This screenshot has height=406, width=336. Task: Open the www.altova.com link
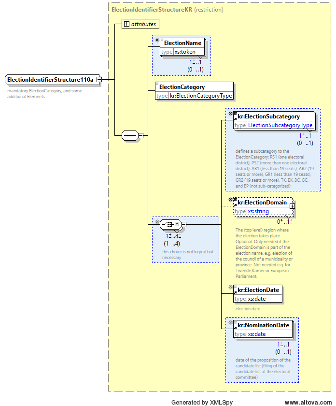(x=308, y=402)
